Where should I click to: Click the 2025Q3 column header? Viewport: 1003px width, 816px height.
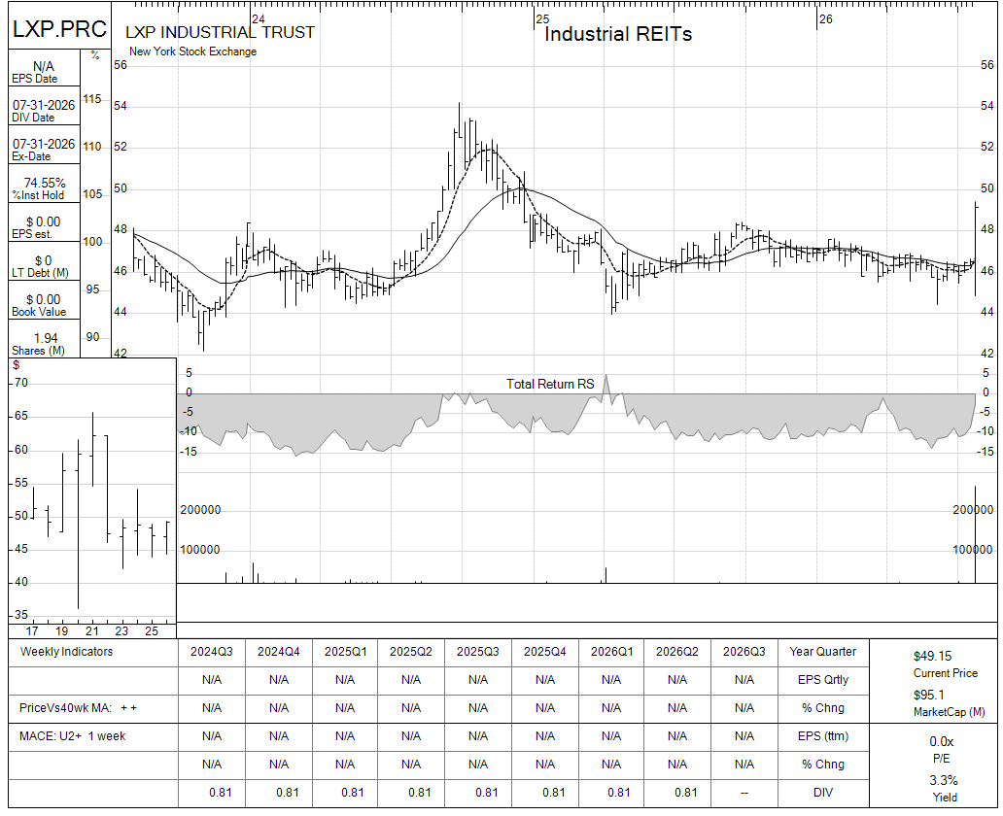pyautogui.click(x=478, y=652)
